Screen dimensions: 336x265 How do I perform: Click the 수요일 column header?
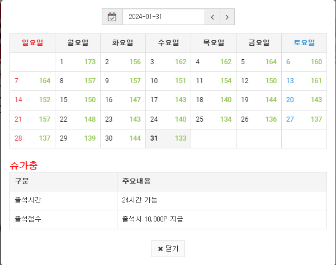[x=168, y=43]
